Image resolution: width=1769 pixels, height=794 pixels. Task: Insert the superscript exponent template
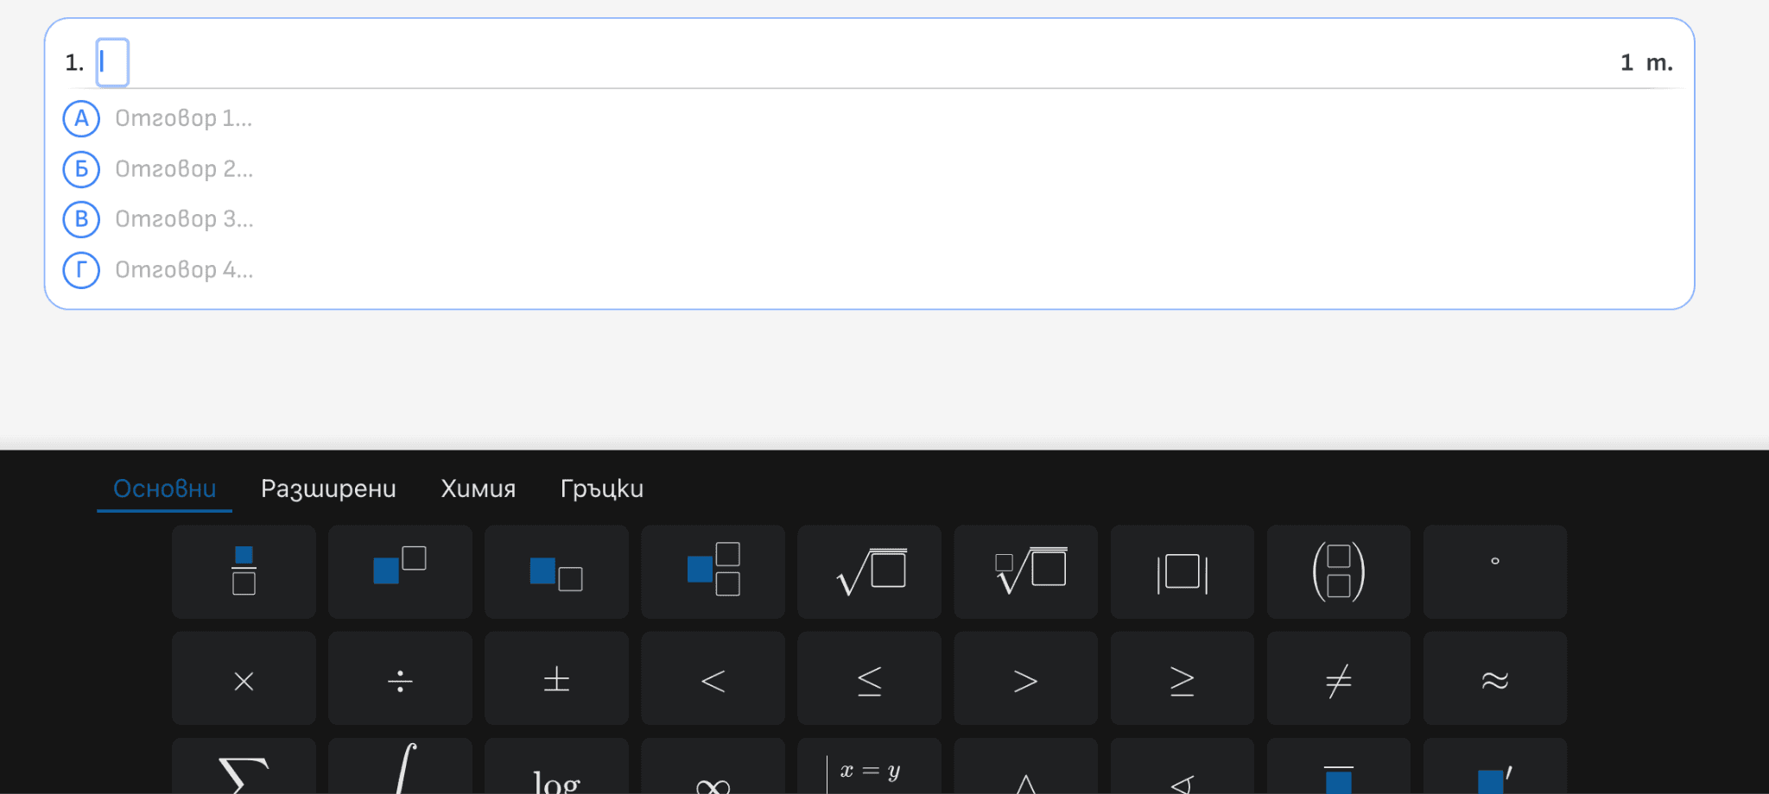tap(400, 571)
